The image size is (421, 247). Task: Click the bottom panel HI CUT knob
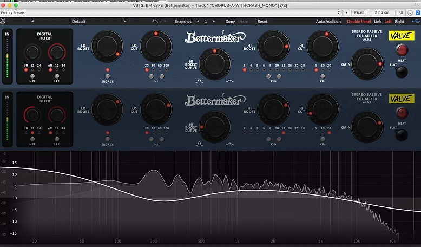[x=323, y=109]
